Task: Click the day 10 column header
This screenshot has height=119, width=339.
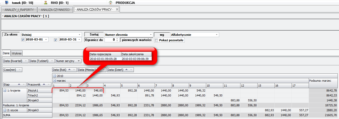Action: pyautogui.click(x=215, y=86)
